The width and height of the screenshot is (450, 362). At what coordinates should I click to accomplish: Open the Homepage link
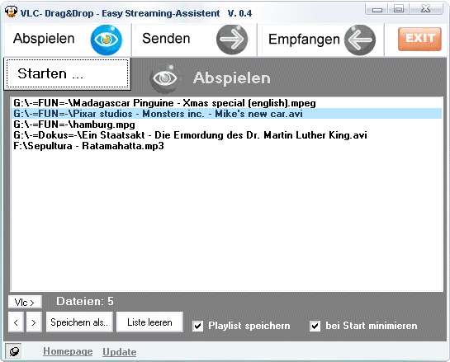click(x=68, y=351)
